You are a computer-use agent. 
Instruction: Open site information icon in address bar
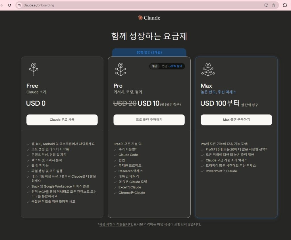point(19,5)
